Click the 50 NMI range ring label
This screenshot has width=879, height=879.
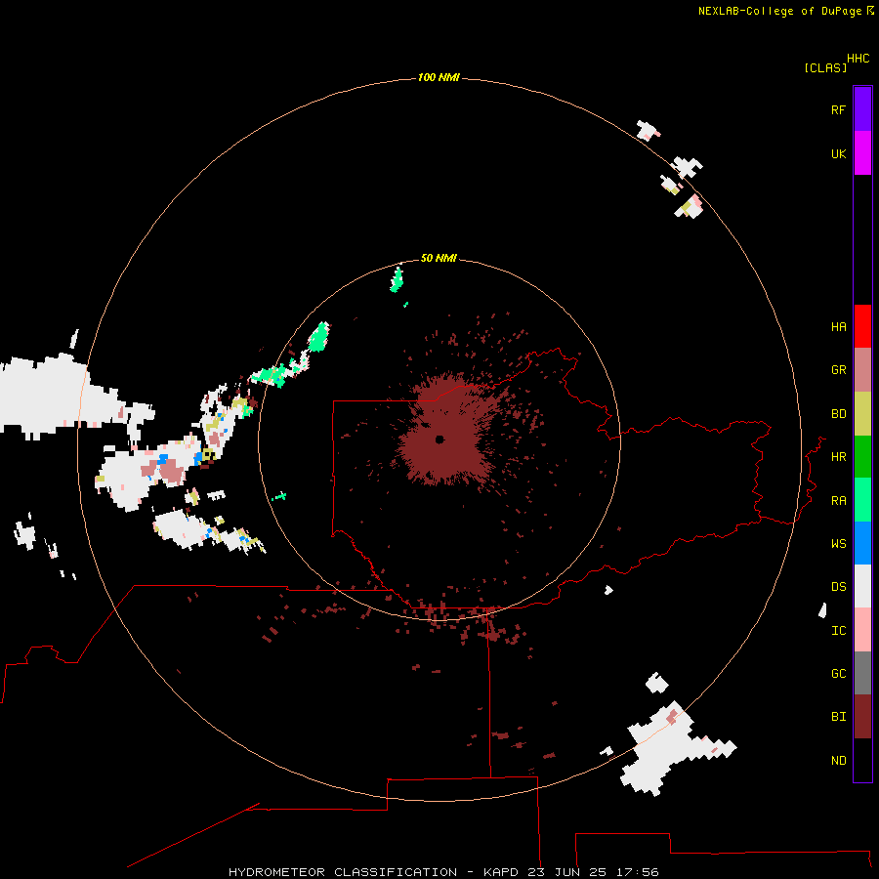click(x=439, y=258)
